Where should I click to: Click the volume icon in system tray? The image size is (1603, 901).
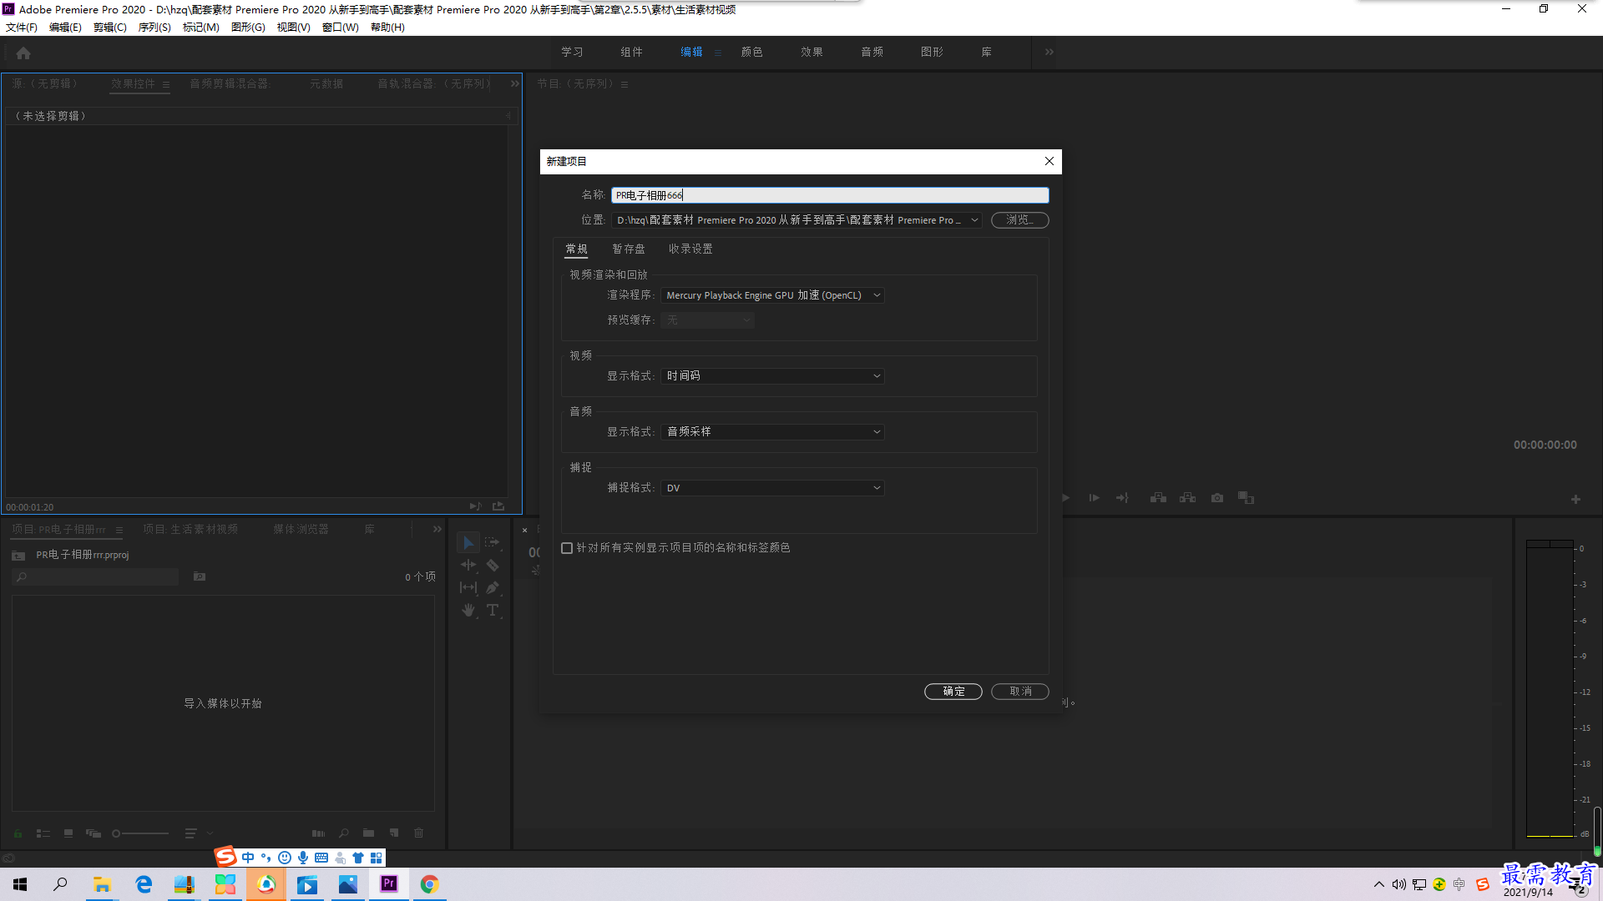coord(1399,884)
